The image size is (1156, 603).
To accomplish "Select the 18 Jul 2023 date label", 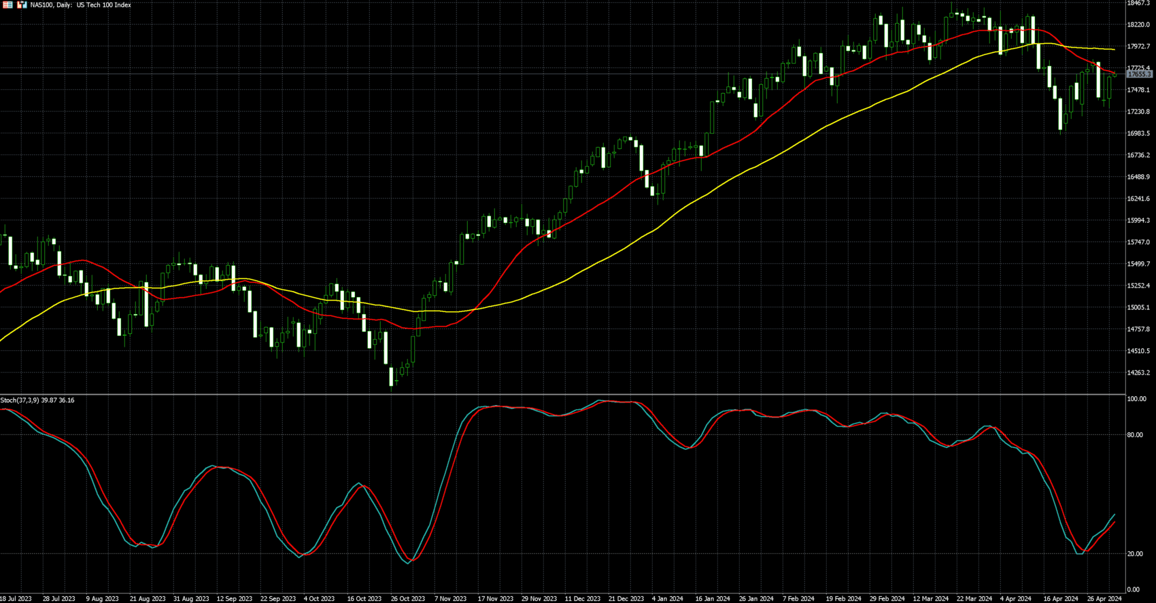I will point(16,599).
